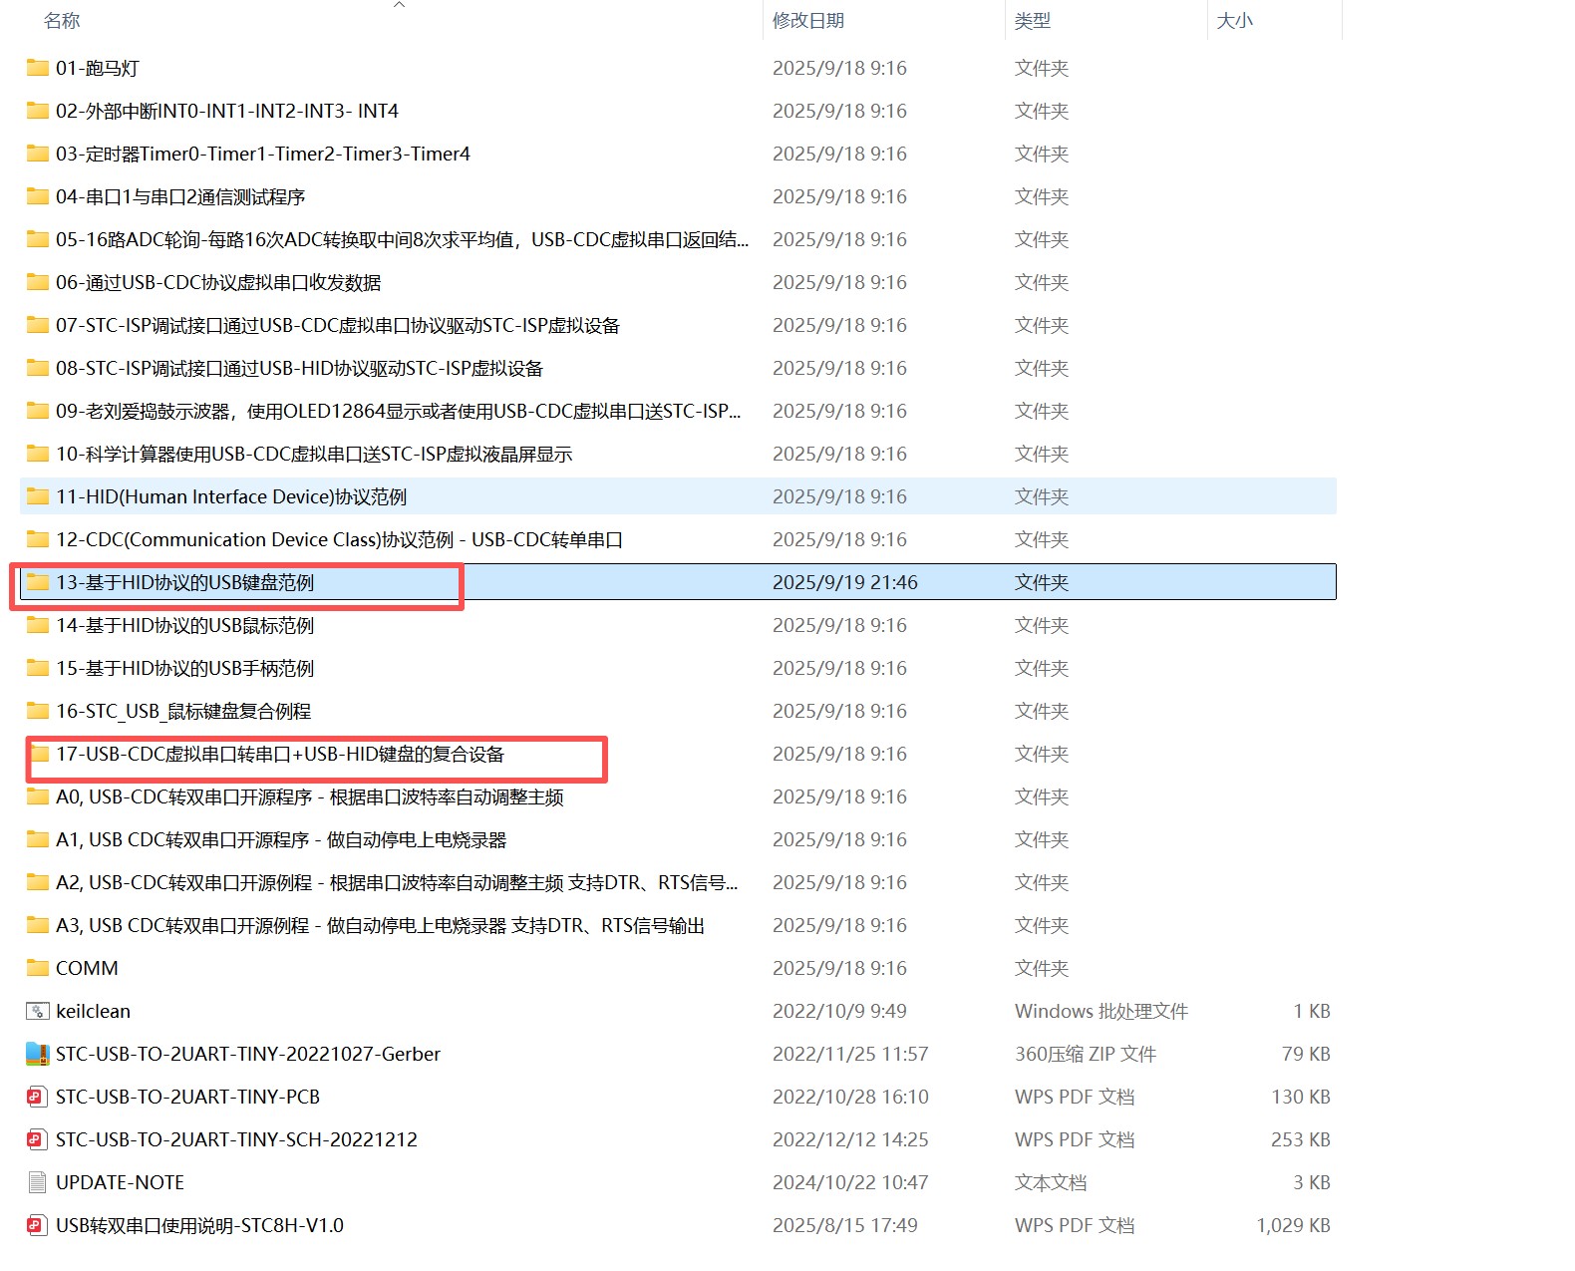Click the folder icon of 07-STC-ISP调试接口 USB-CDC

click(x=38, y=325)
